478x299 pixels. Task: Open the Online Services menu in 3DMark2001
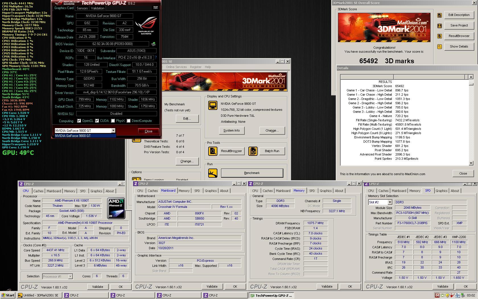tap(176, 67)
